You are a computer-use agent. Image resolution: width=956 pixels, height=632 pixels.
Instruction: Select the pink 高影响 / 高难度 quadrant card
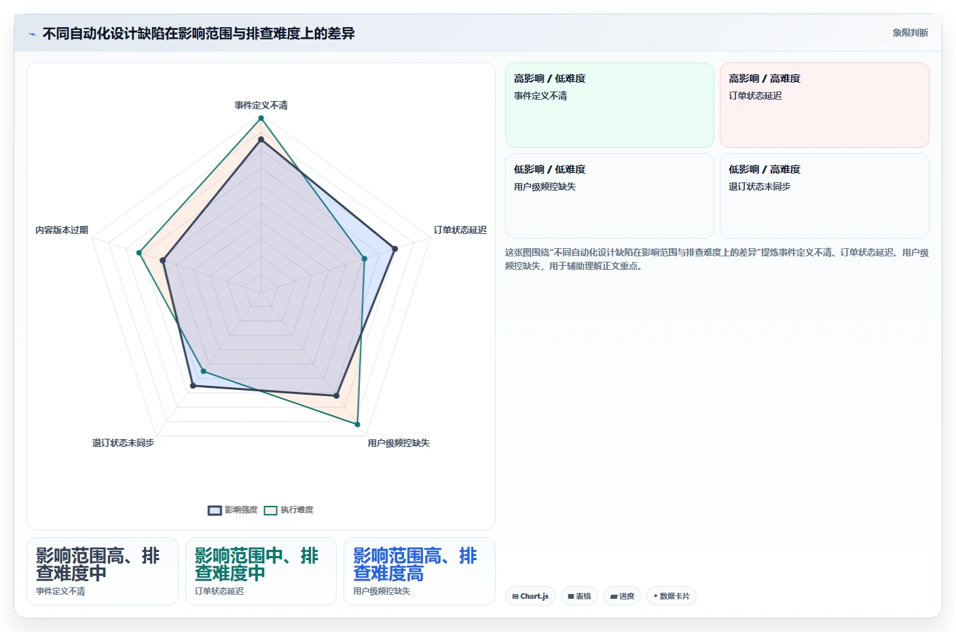click(x=824, y=105)
